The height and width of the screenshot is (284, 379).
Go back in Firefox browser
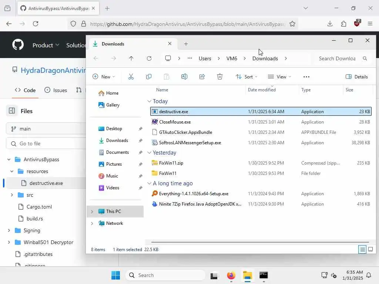point(9,24)
